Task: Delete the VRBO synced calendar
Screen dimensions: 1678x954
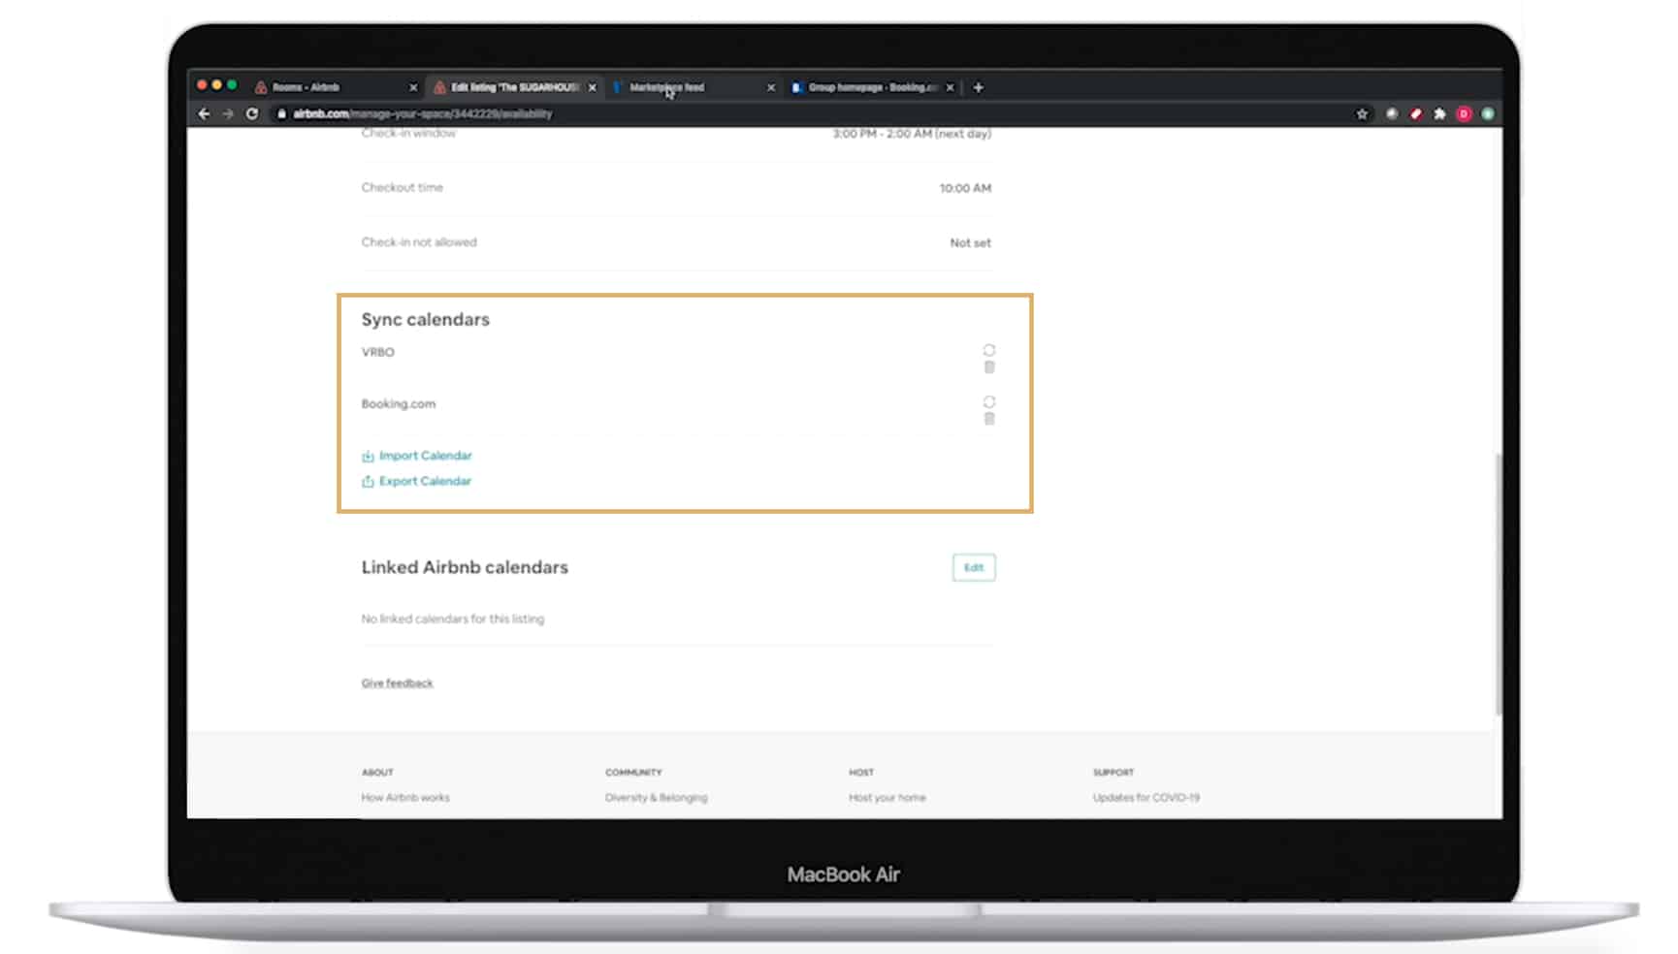Action: pos(989,367)
